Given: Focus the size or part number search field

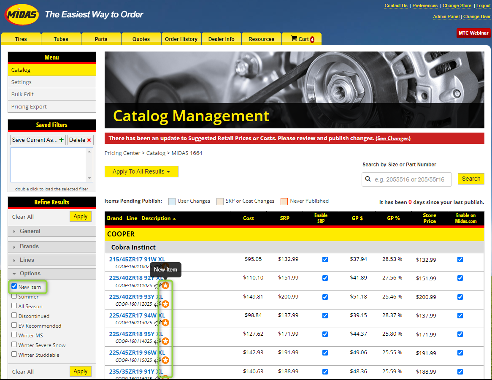Looking at the screenshot, I should [x=407, y=179].
